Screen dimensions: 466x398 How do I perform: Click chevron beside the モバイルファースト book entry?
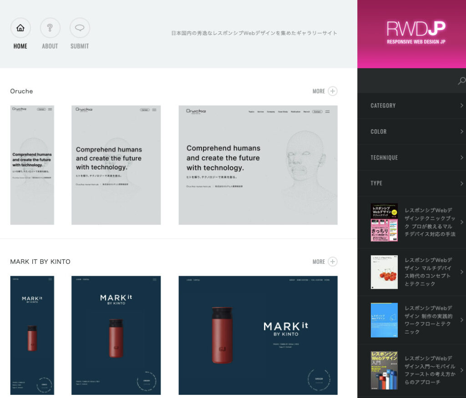[461, 370]
